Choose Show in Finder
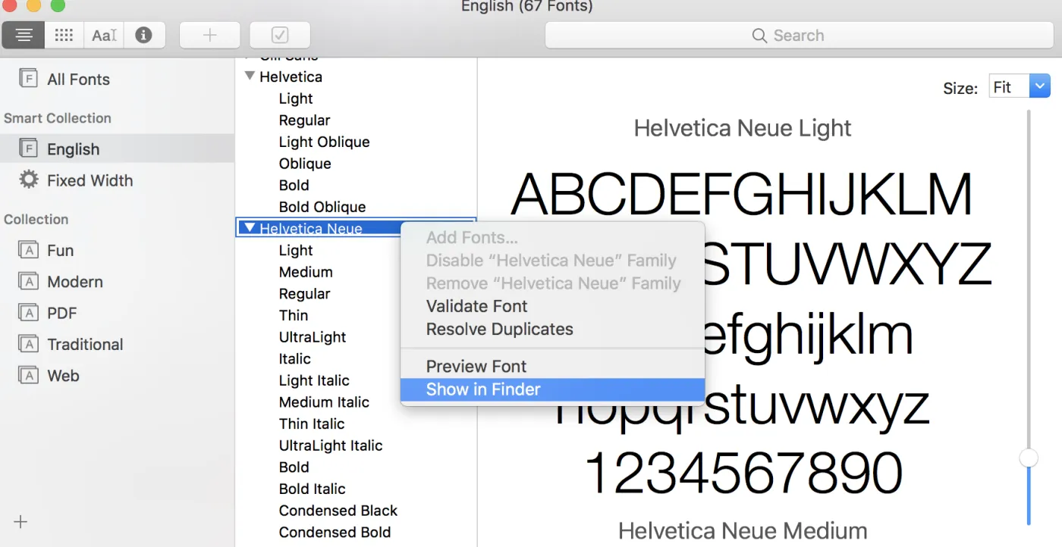The width and height of the screenshot is (1062, 547). click(552, 389)
